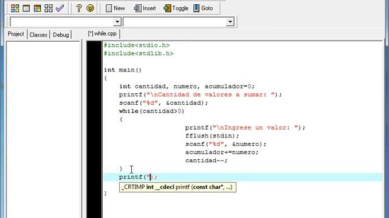The image size is (389, 218).
Task: Start debugging with the checkmark icon
Action: [60, 8]
